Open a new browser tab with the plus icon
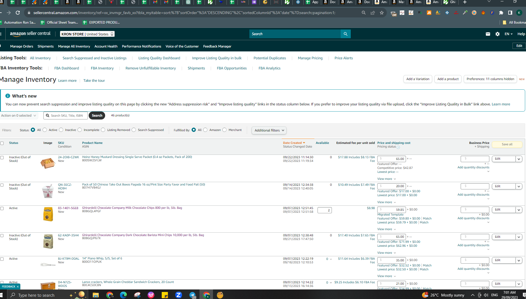This screenshot has width=526, height=299. [x=465, y=2]
